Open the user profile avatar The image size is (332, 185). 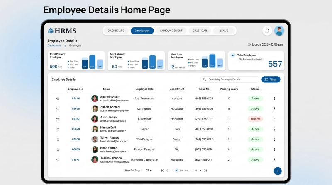[279, 31]
